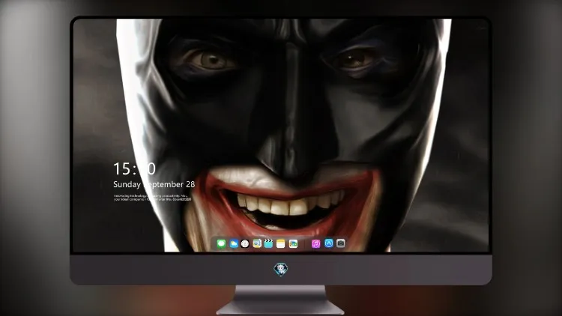Open the blue App Store icon
Screen dimensions: 562x316
(x=329, y=243)
